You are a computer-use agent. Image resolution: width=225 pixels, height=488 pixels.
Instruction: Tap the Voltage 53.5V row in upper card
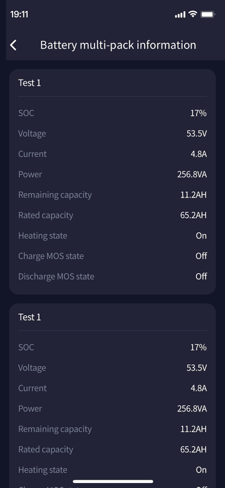(x=112, y=134)
